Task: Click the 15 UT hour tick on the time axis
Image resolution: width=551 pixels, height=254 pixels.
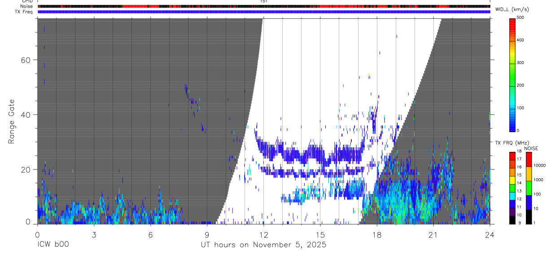Action: tap(320, 234)
